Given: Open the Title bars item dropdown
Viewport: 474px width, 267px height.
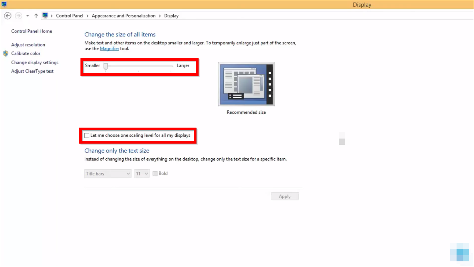Looking at the screenshot, I should pyautogui.click(x=128, y=174).
